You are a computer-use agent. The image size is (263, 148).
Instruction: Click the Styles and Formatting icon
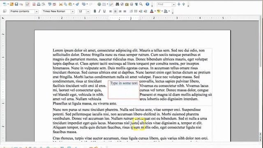pyautogui.click(x=5, y=11)
